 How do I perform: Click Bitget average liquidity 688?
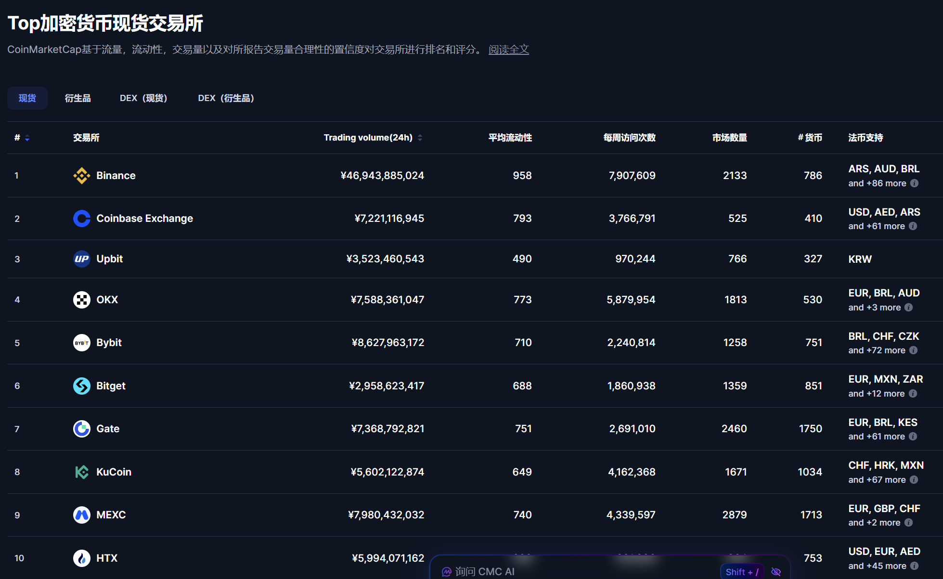522,386
